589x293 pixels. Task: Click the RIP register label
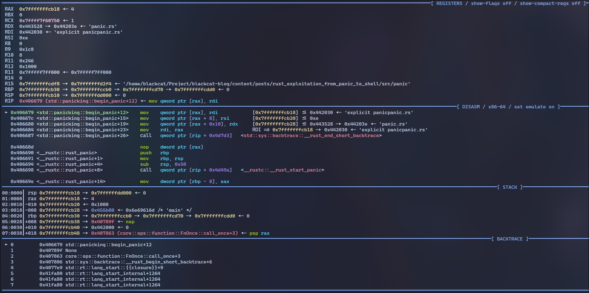[x=9, y=101]
